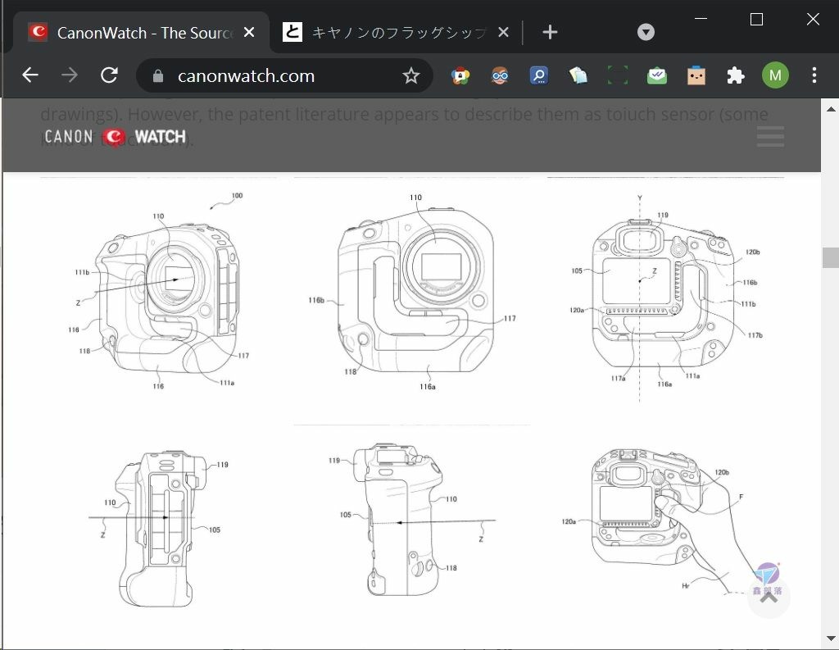Close the Chrome window
This screenshot has width=839, height=650.
(813, 20)
